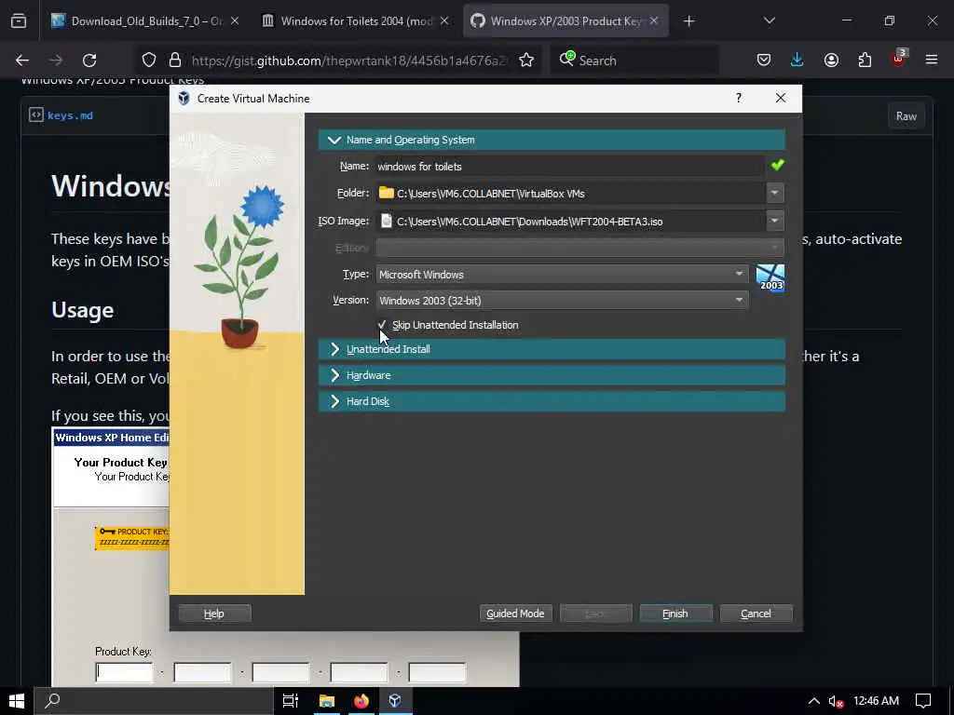The width and height of the screenshot is (954, 715).
Task: Click the ISO file icon in ISO Image field
Action: [x=386, y=221]
